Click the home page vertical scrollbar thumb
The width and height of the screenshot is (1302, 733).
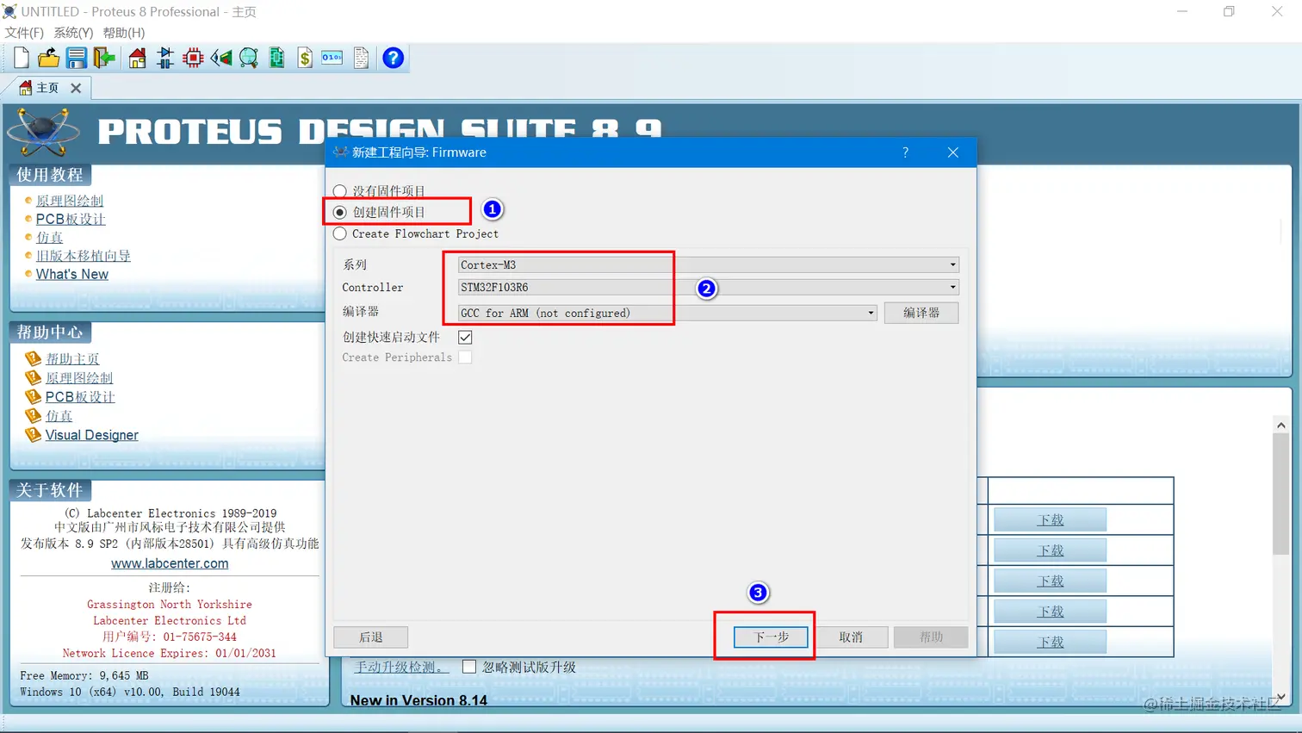point(1281,493)
